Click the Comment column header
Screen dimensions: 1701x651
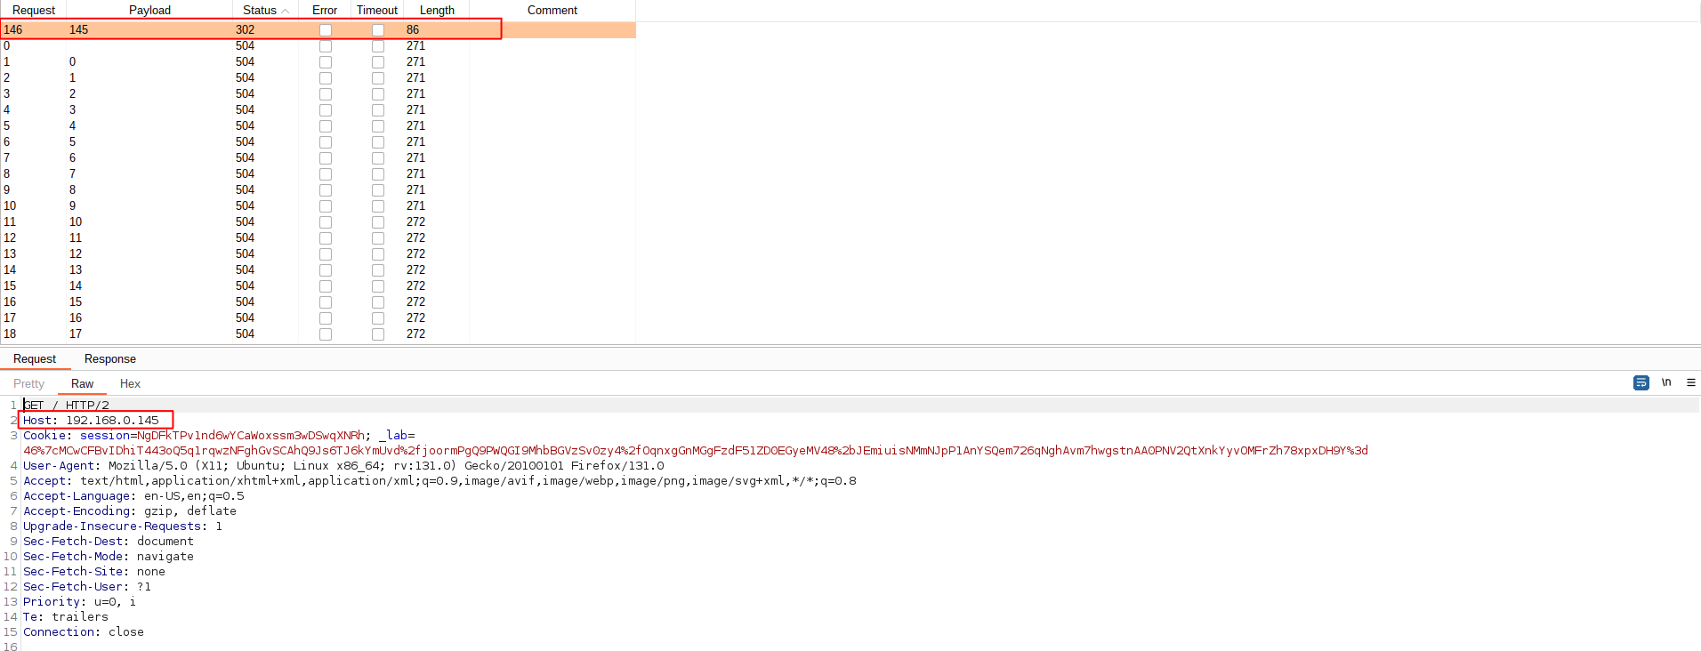tap(552, 11)
